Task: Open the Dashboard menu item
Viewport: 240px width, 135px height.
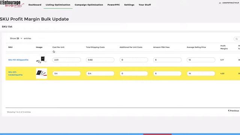Action: [35, 5]
